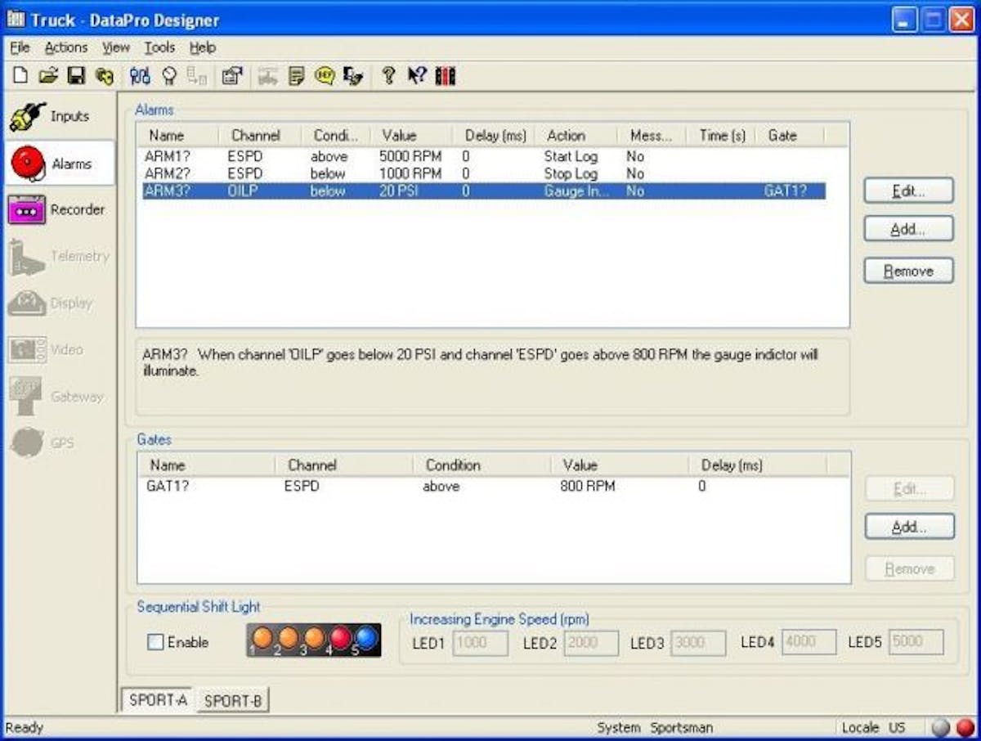Click the What's This pointer help icon
Viewport: 981px width, 741px height.
417,76
